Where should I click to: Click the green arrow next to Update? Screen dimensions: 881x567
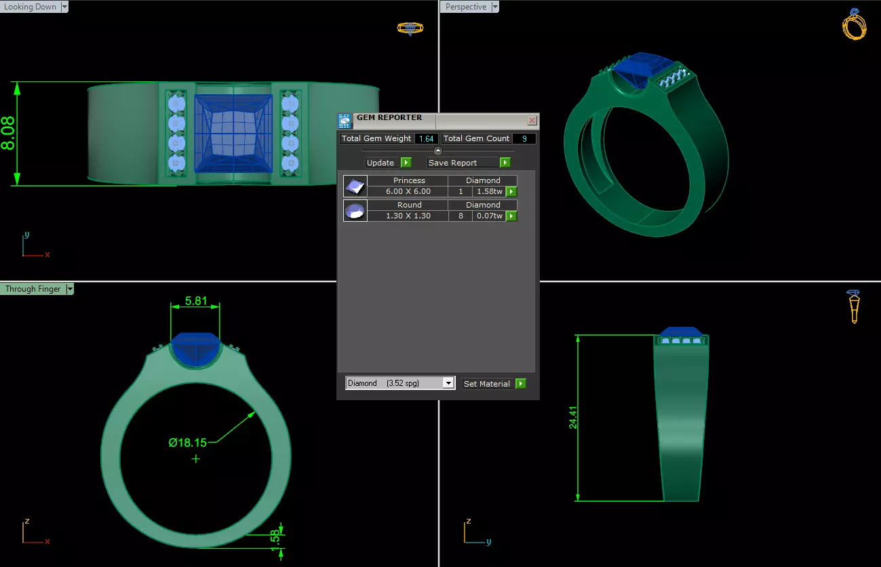(406, 163)
